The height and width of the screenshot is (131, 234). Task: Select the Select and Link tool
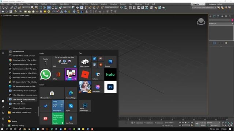pyautogui.click(x=11, y=8)
